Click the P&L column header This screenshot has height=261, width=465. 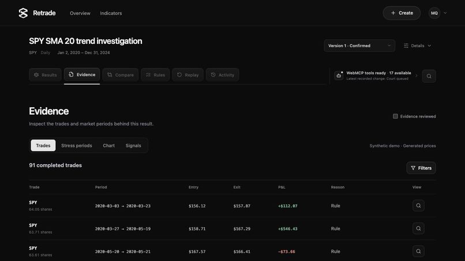(282, 187)
